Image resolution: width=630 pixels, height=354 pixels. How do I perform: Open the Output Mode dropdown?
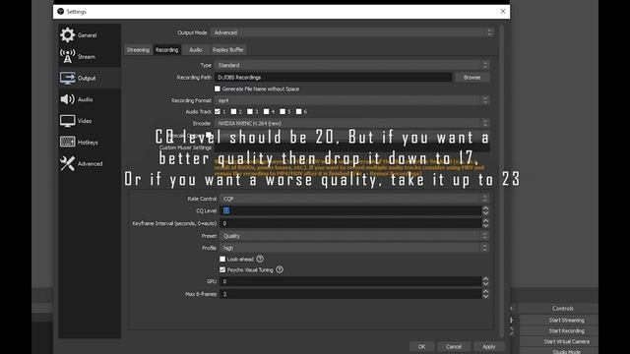point(351,32)
